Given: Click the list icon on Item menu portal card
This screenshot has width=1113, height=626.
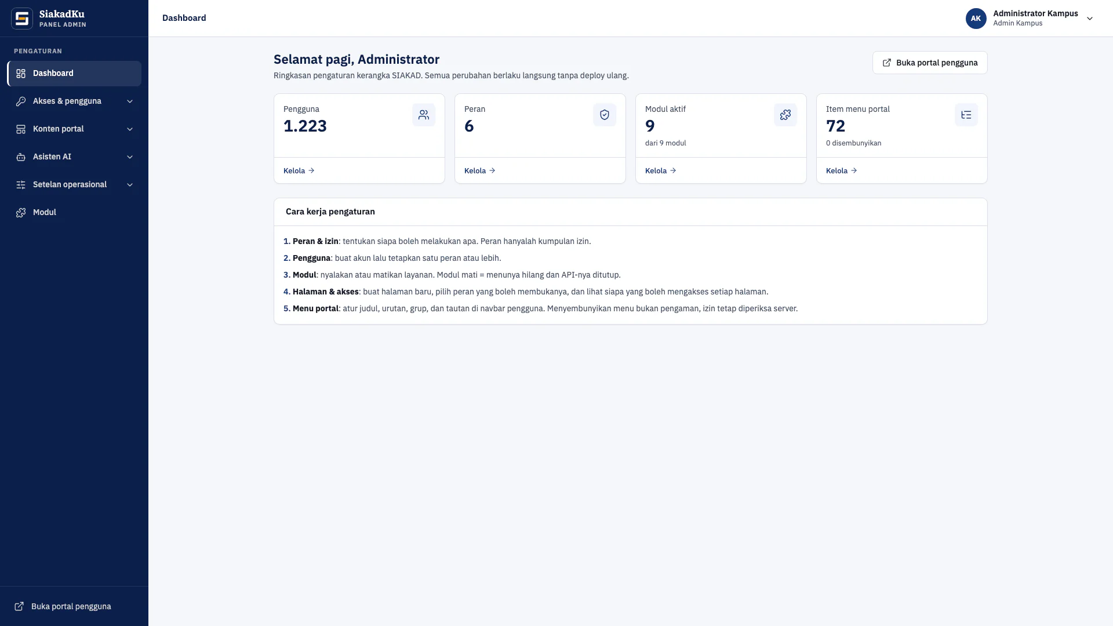Looking at the screenshot, I should pos(966,115).
